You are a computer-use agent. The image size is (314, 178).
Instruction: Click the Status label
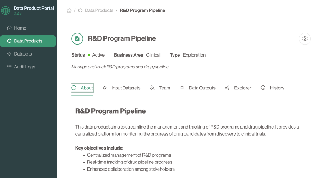coord(78,55)
